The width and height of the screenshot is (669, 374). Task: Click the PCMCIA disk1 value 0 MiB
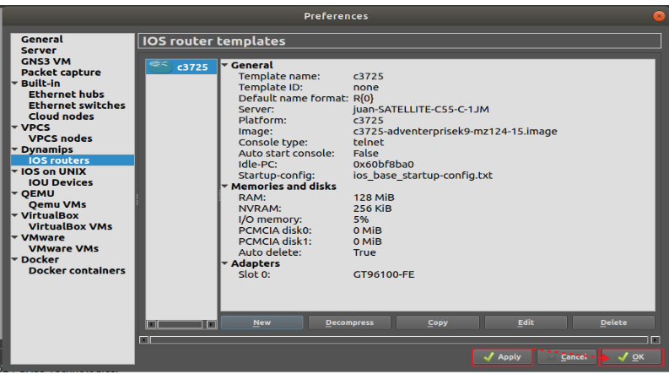367,241
